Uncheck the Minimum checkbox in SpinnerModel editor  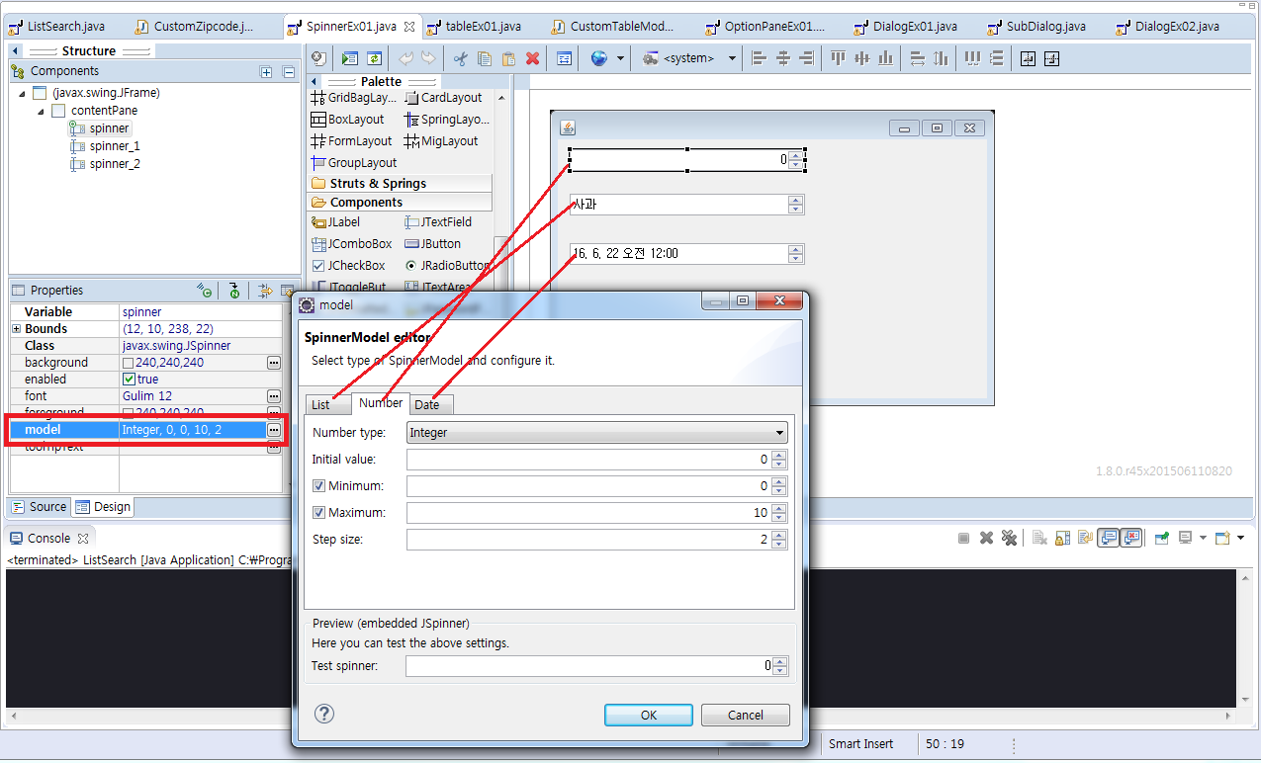click(x=318, y=485)
